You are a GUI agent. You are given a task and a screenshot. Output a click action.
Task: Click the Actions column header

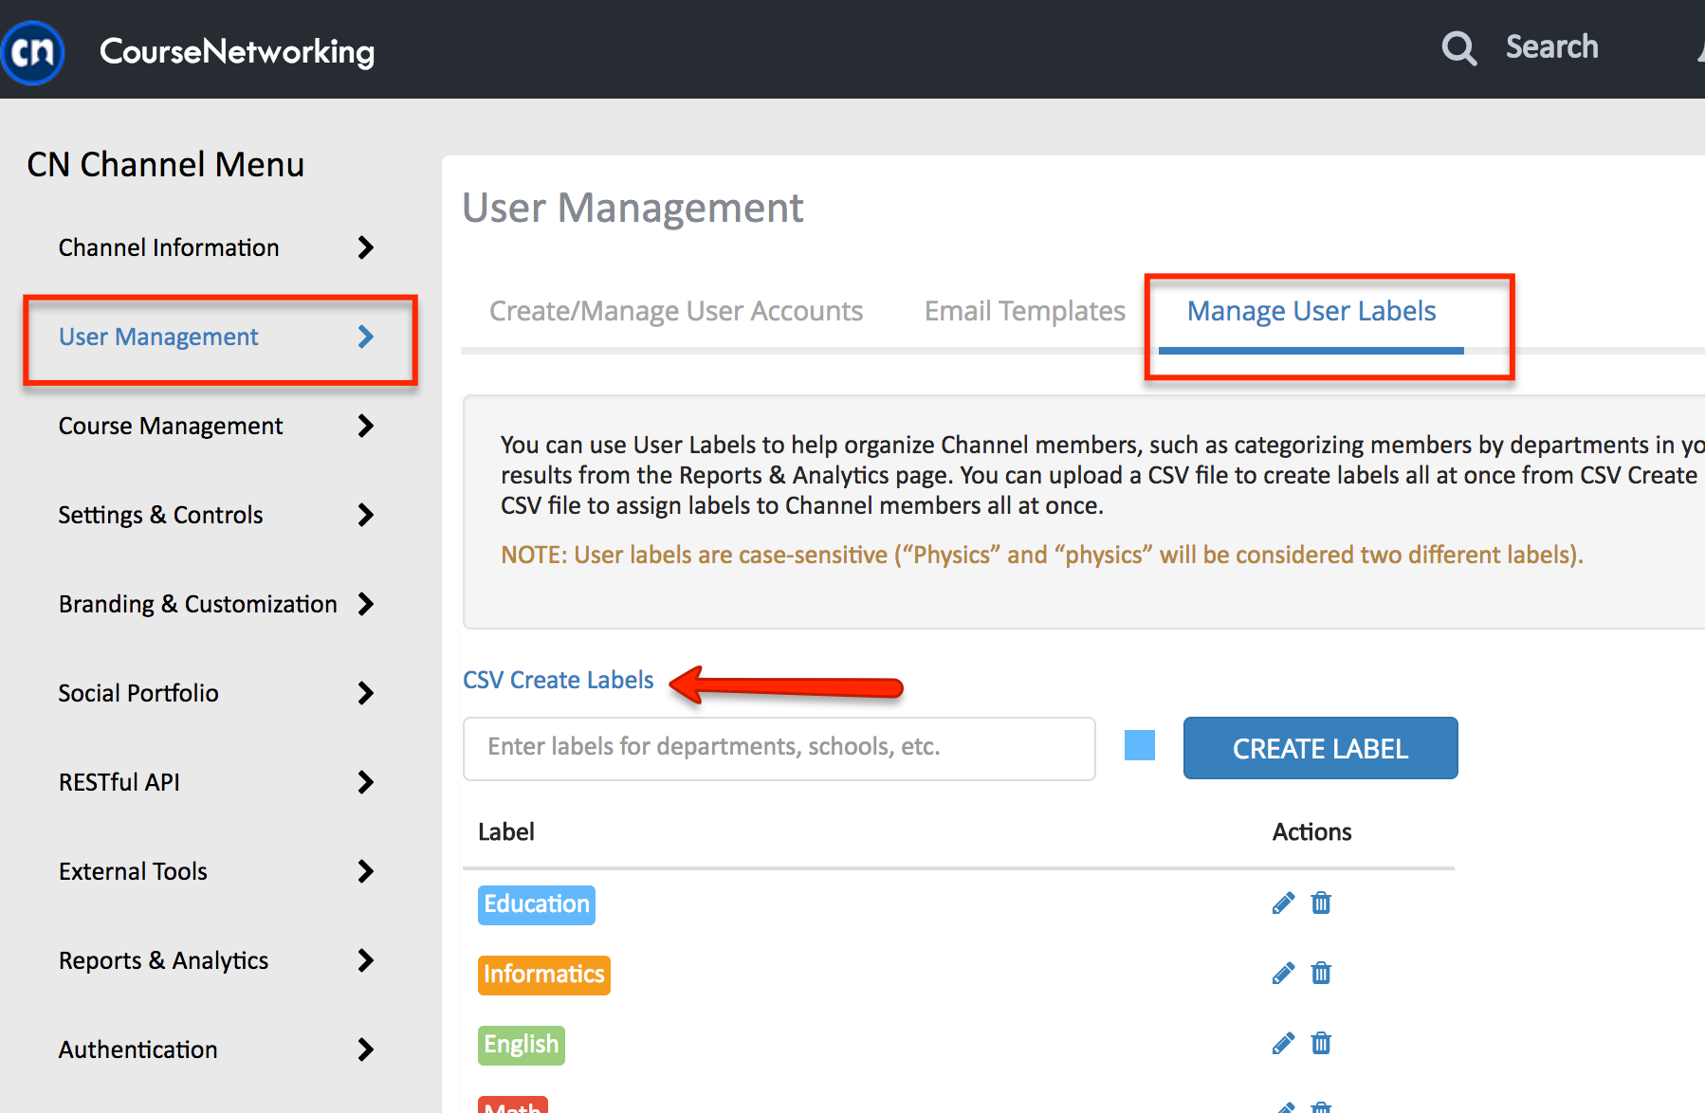pos(1312,831)
